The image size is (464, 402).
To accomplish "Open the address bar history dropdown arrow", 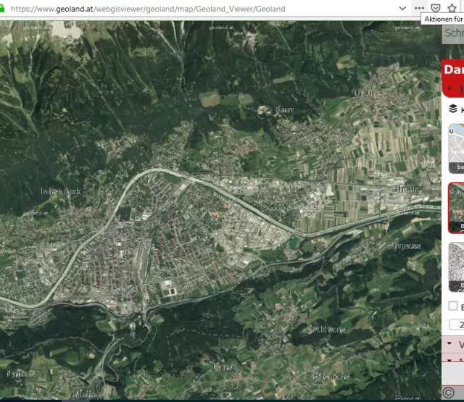I will click(x=403, y=8).
